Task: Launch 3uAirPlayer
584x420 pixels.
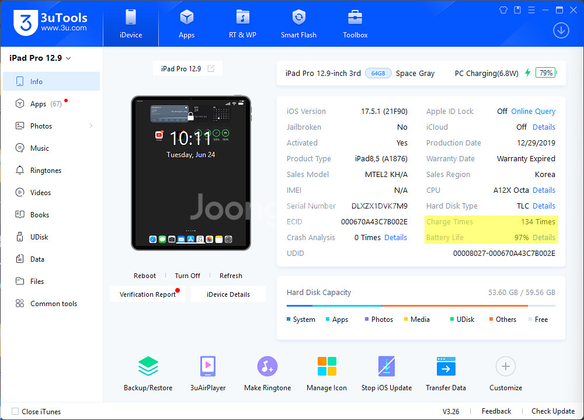Action: 208,373
